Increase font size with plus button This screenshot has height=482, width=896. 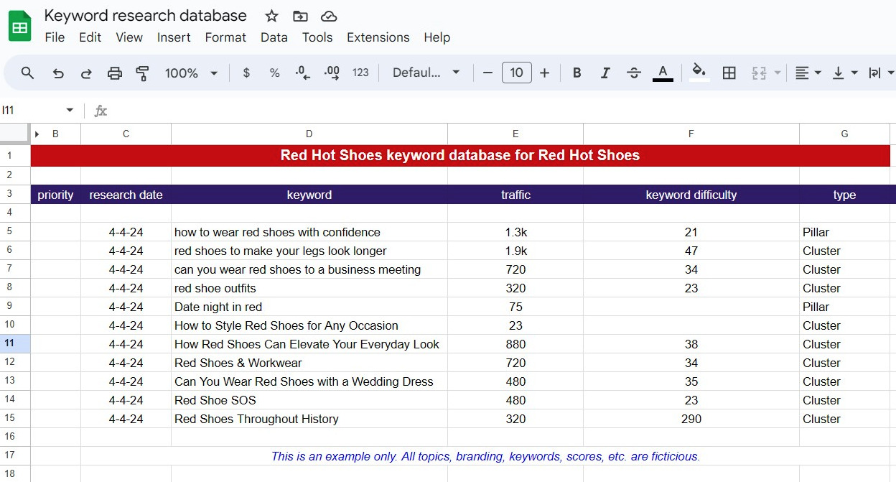pyautogui.click(x=544, y=73)
